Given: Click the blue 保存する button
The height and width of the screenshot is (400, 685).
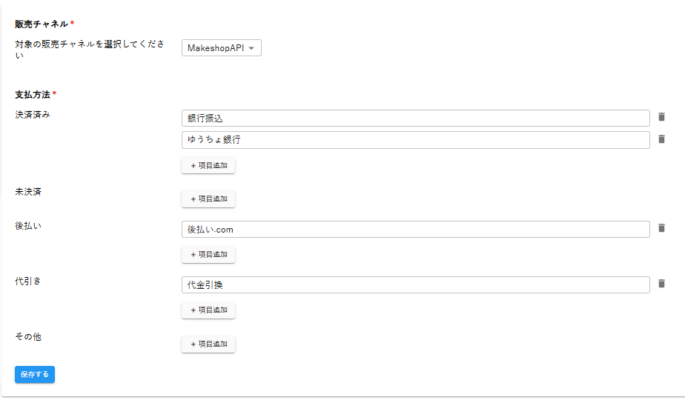Looking at the screenshot, I should (x=35, y=374).
